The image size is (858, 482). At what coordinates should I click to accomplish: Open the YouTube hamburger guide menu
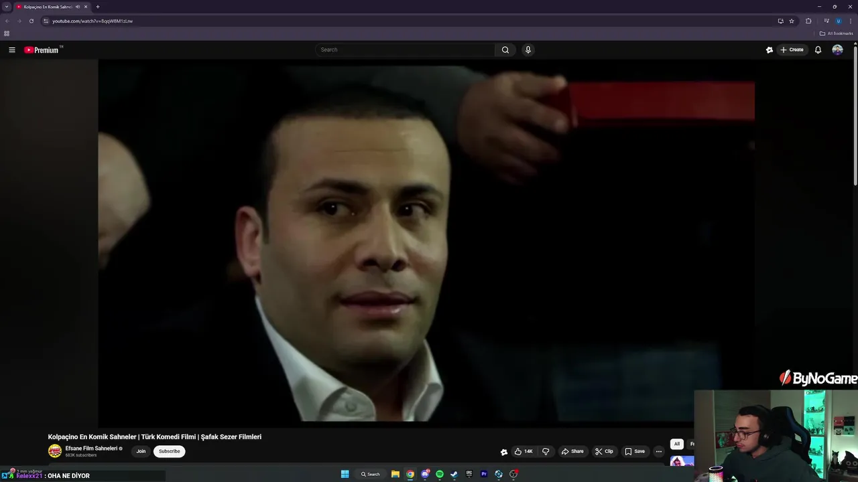11,50
